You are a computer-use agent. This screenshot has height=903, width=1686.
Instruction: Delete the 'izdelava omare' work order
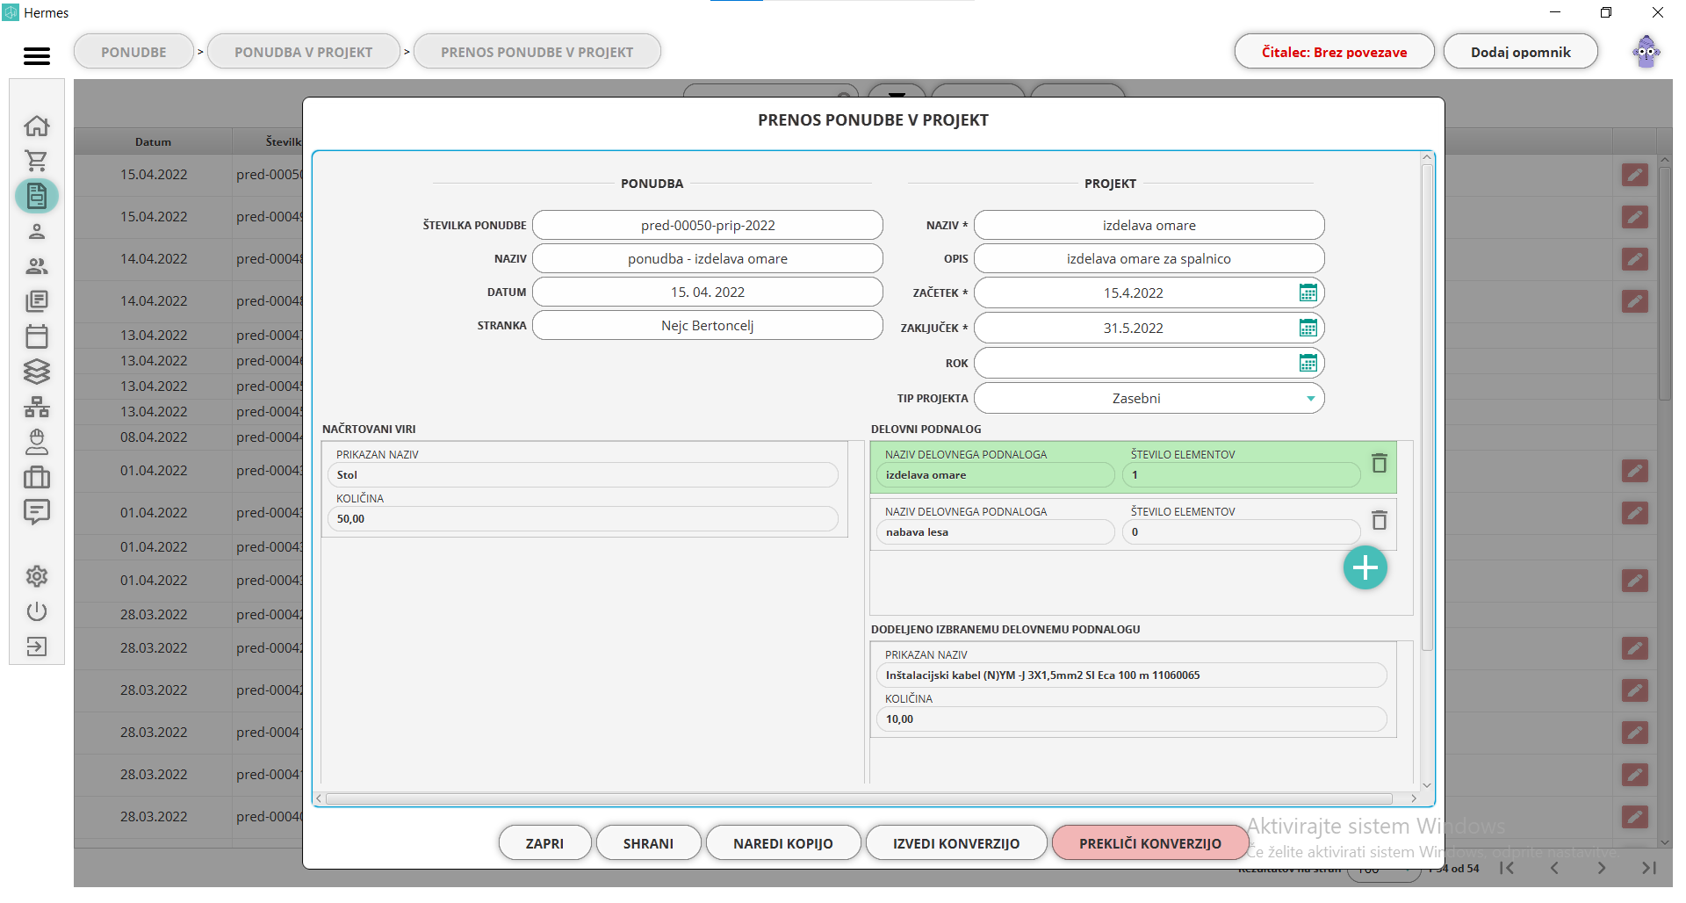(x=1380, y=463)
